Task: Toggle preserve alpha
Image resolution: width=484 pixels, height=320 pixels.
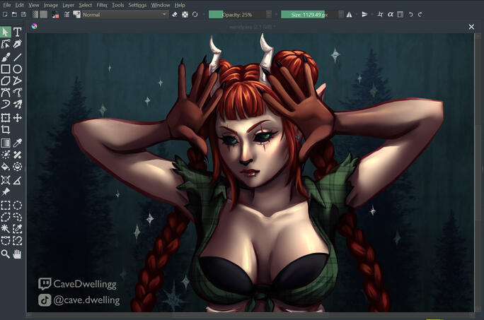Action: point(185,14)
